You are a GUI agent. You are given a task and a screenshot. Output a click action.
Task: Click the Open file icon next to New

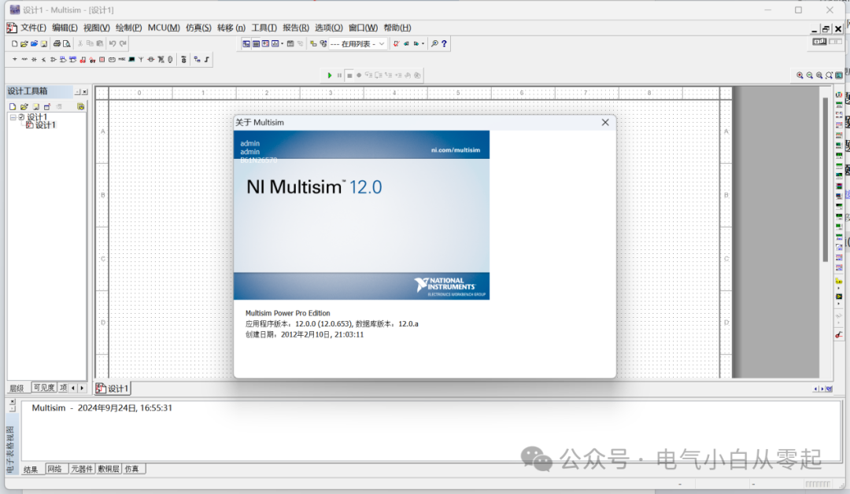[24, 43]
